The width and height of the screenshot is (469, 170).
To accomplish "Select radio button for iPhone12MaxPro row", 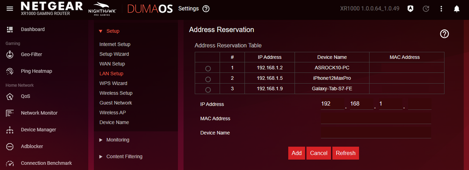I will 208,79.
